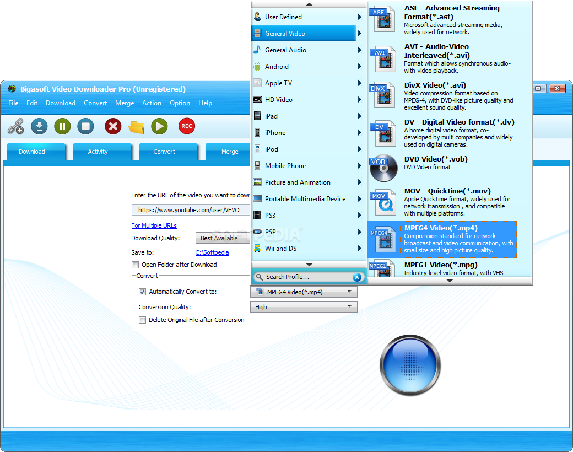
Task: Click the big blue download sphere button
Action: [410, 365]
